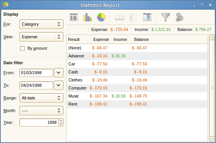Maximize the Statistics Report window
Viewport: 216px width, 143px height.
click(x=202, y=5)
